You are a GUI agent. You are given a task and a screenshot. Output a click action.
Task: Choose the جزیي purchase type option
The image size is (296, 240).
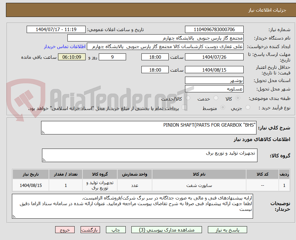coord(248,108)
